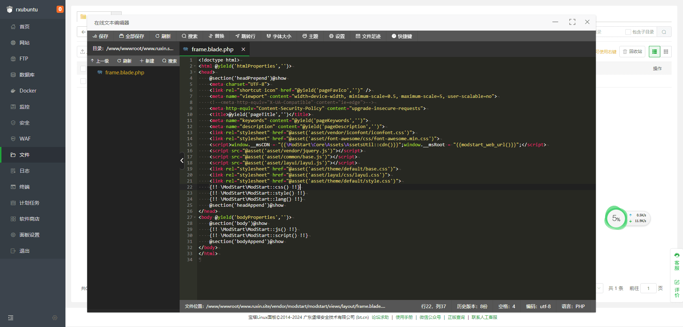This screenshot has height=327, width=683.
Task: Minimize the online text editor window
Action: click(555, 22)
